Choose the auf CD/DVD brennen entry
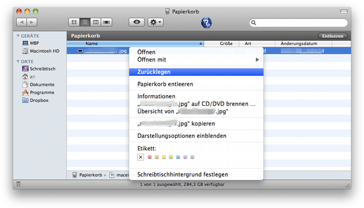This screenshot has height=208, width=364. pos(196,104)
